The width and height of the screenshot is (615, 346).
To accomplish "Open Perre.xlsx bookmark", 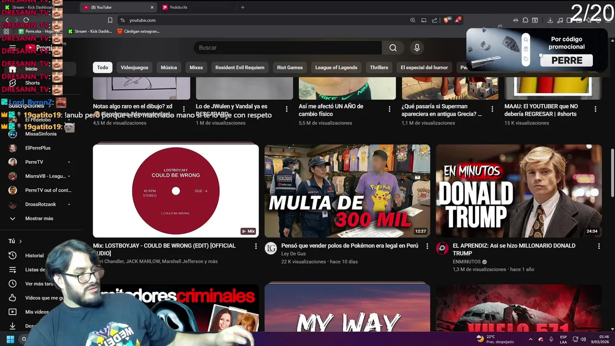I will click(40, 31).
